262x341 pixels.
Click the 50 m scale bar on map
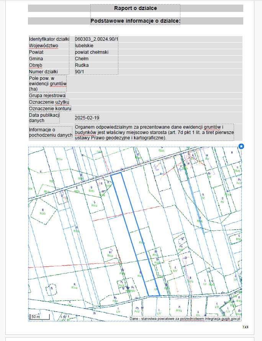tap(39, 317)
